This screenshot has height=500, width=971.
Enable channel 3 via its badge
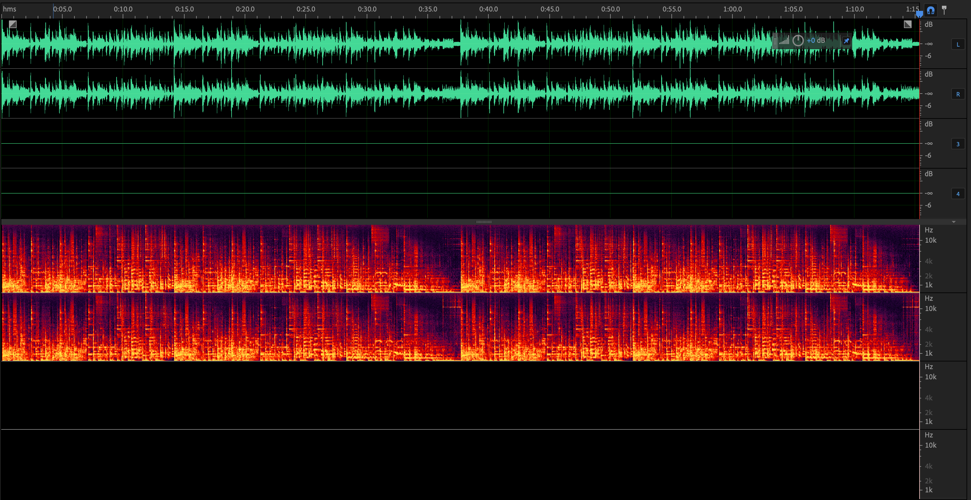pos(958,144)
